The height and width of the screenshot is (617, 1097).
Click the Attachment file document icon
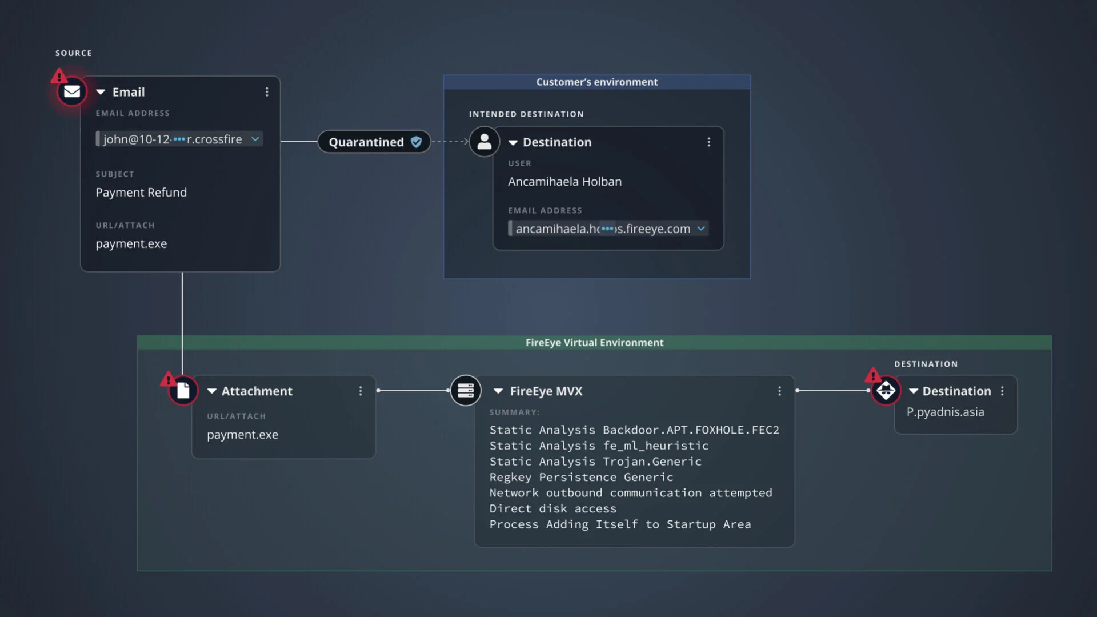(x=183, y=391)
